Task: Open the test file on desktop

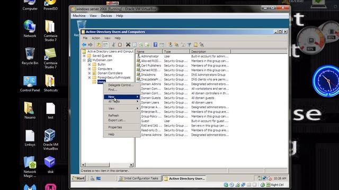Action: (x=50, y=110)
